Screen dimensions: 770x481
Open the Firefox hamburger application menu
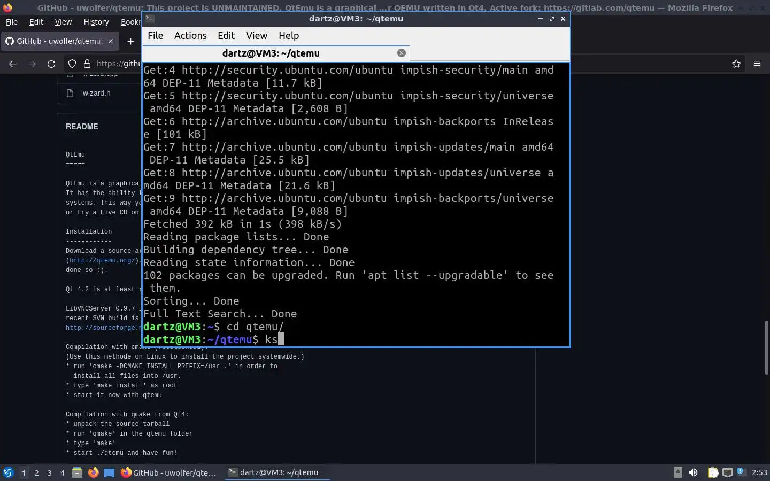pos(757,64)
